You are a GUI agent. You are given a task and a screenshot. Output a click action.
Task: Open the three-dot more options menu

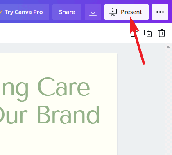click(x=160, y=12)
